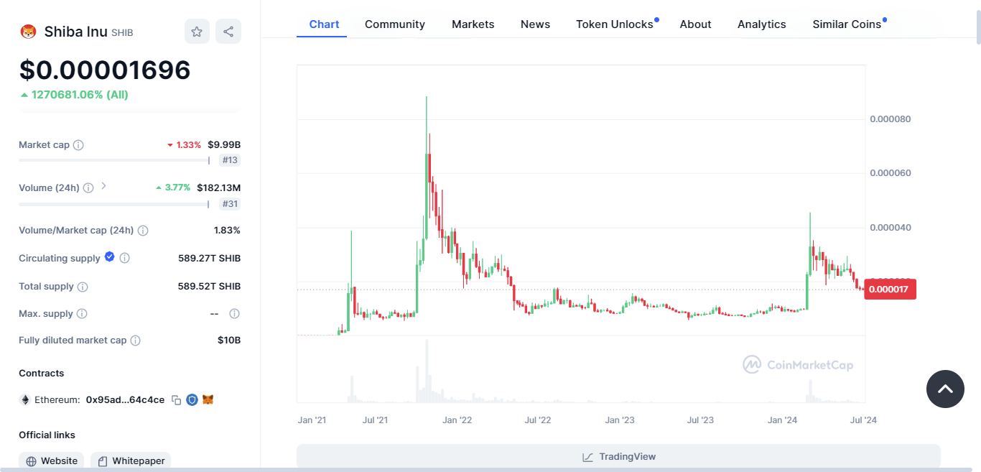Image resolution: width=981 pixels, height=472 pixels.
Task: Open the Analytics tab
Action: tap(762, 24)
